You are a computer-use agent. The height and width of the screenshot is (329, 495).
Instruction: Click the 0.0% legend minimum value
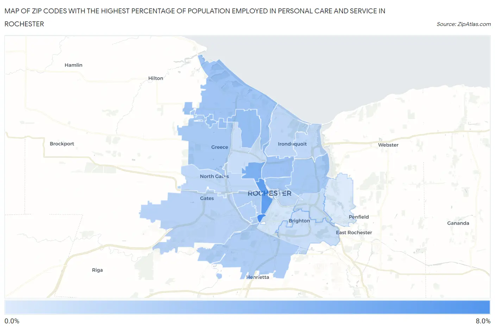click(12, 321)
